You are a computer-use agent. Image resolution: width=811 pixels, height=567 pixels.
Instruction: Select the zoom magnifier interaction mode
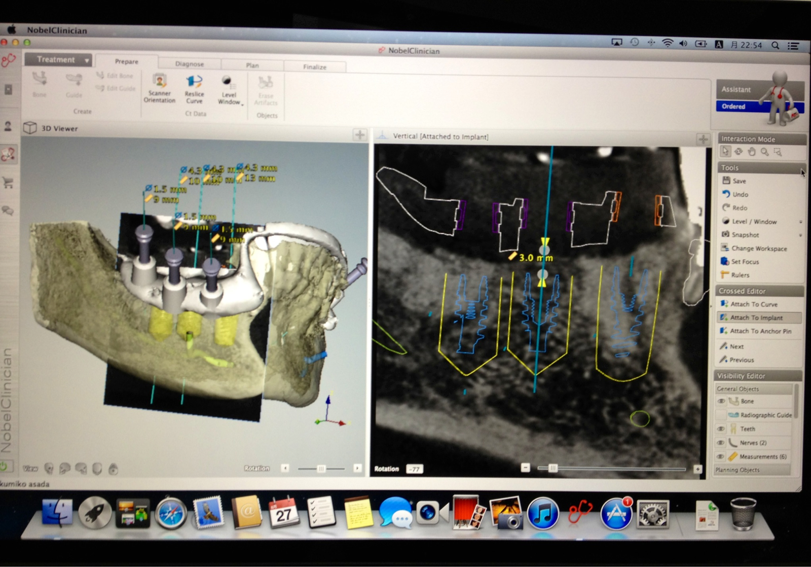pyautogui.click(x=764, y=152)
